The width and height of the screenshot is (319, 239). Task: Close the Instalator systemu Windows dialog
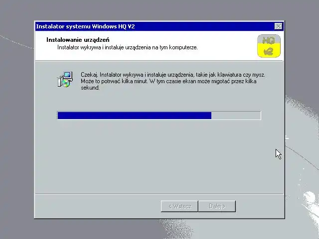[278, 26]
